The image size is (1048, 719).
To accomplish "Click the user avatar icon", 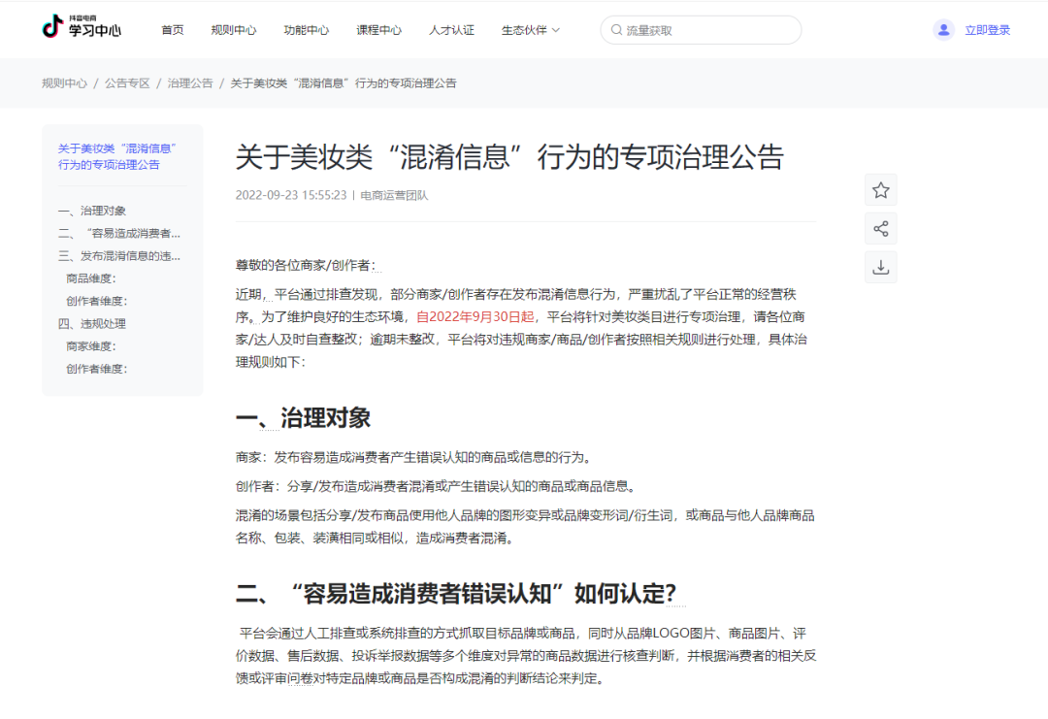I will 943,30.
